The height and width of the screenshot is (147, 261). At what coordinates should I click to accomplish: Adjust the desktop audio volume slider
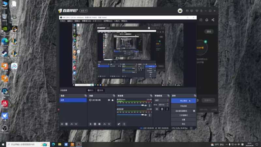(x=130, y=115)
